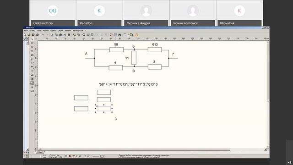Create a new sPlan document
The image size is (293, 165).
(25, 35)
